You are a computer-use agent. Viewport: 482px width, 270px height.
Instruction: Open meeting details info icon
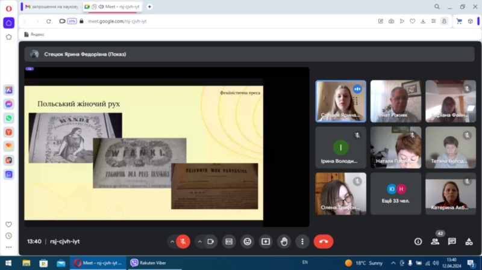418,241
